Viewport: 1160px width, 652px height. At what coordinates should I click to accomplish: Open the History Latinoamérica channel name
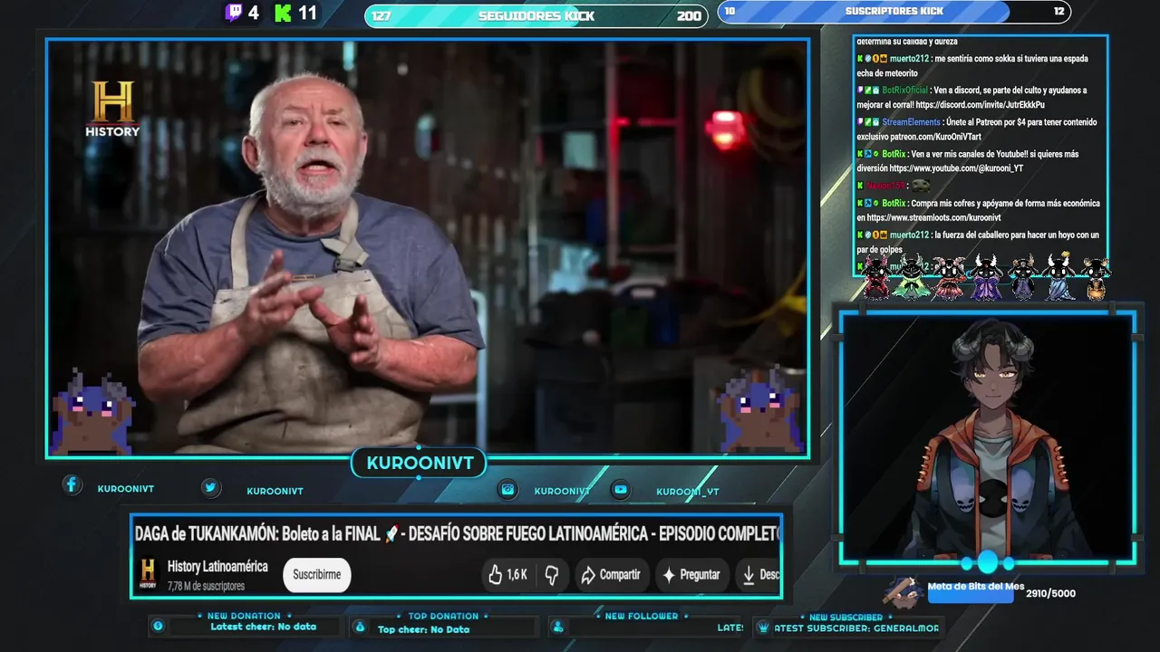click(x=217, y=566)
